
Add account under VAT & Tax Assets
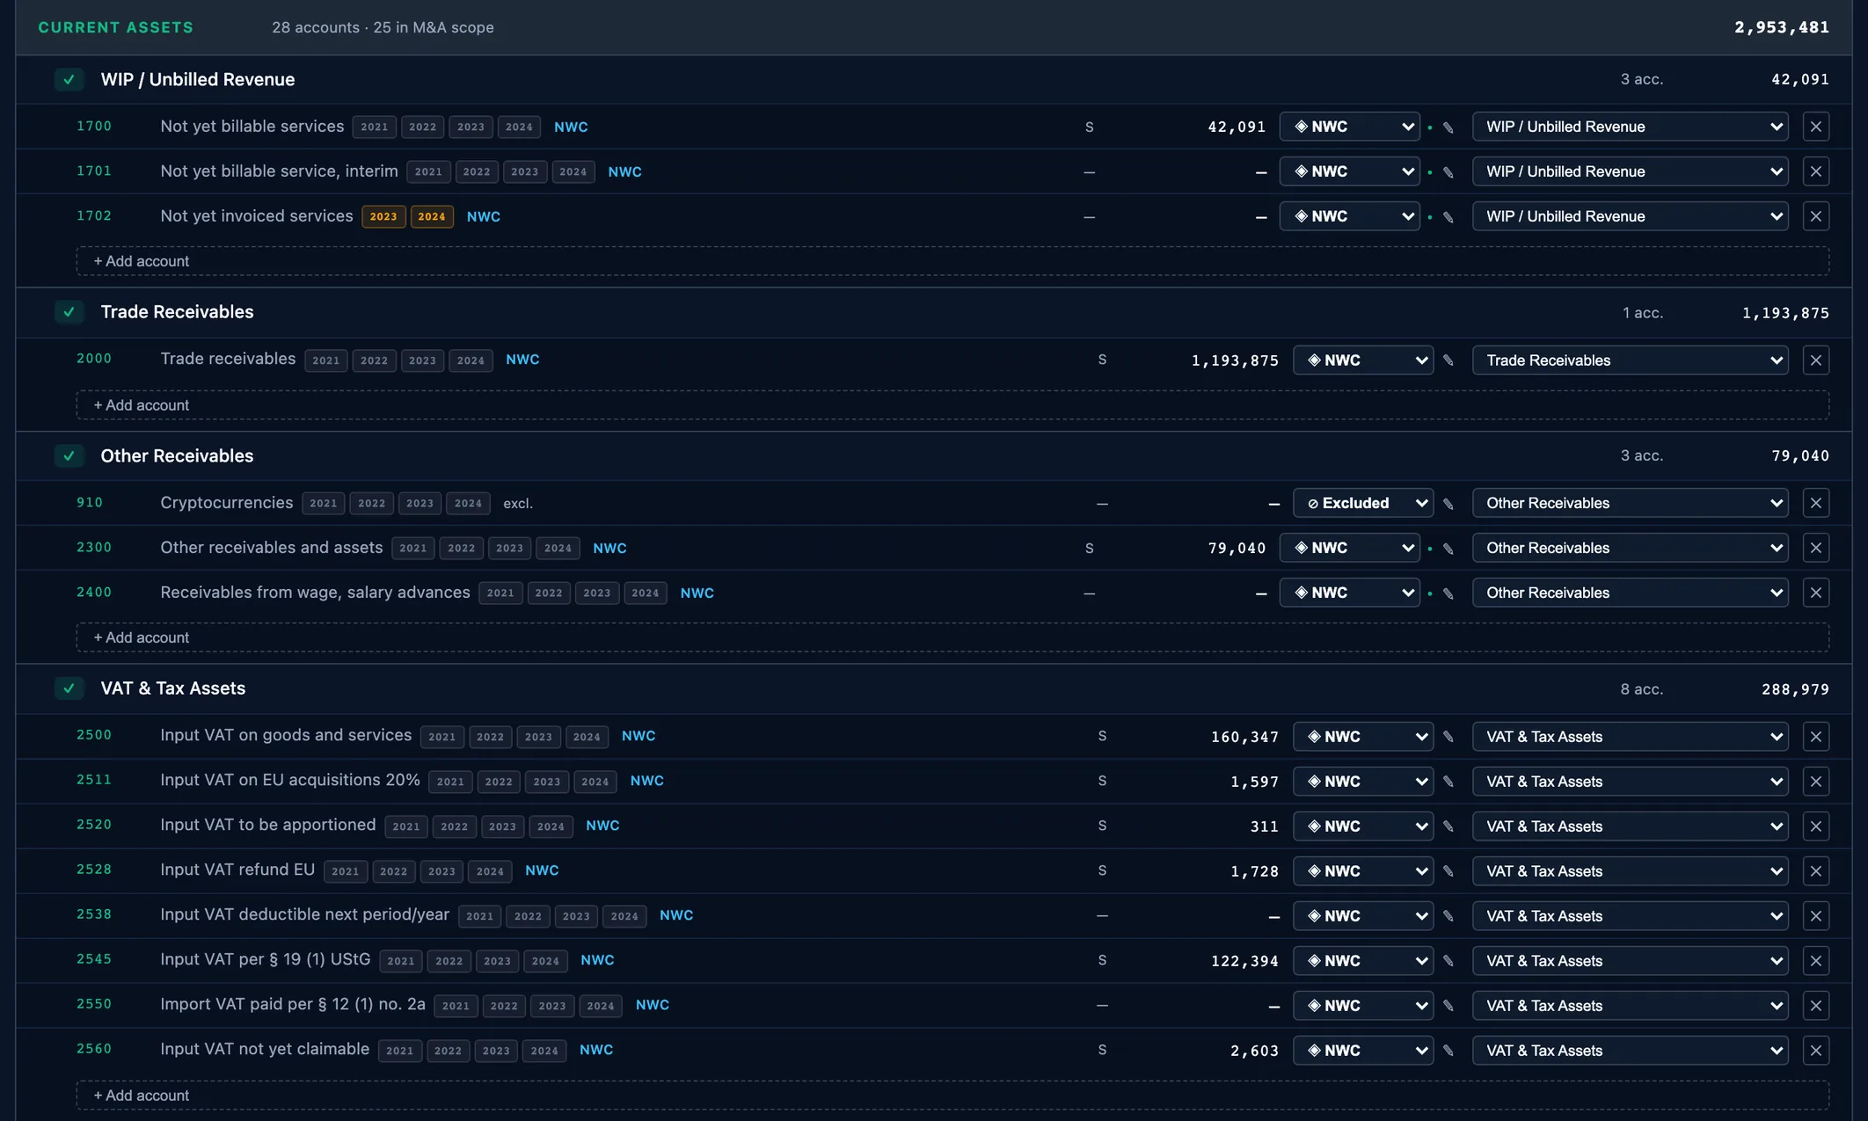(x=952, y=1096)
